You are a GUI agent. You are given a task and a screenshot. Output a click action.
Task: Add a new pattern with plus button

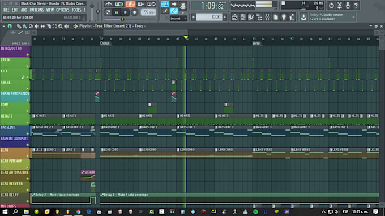225,17
